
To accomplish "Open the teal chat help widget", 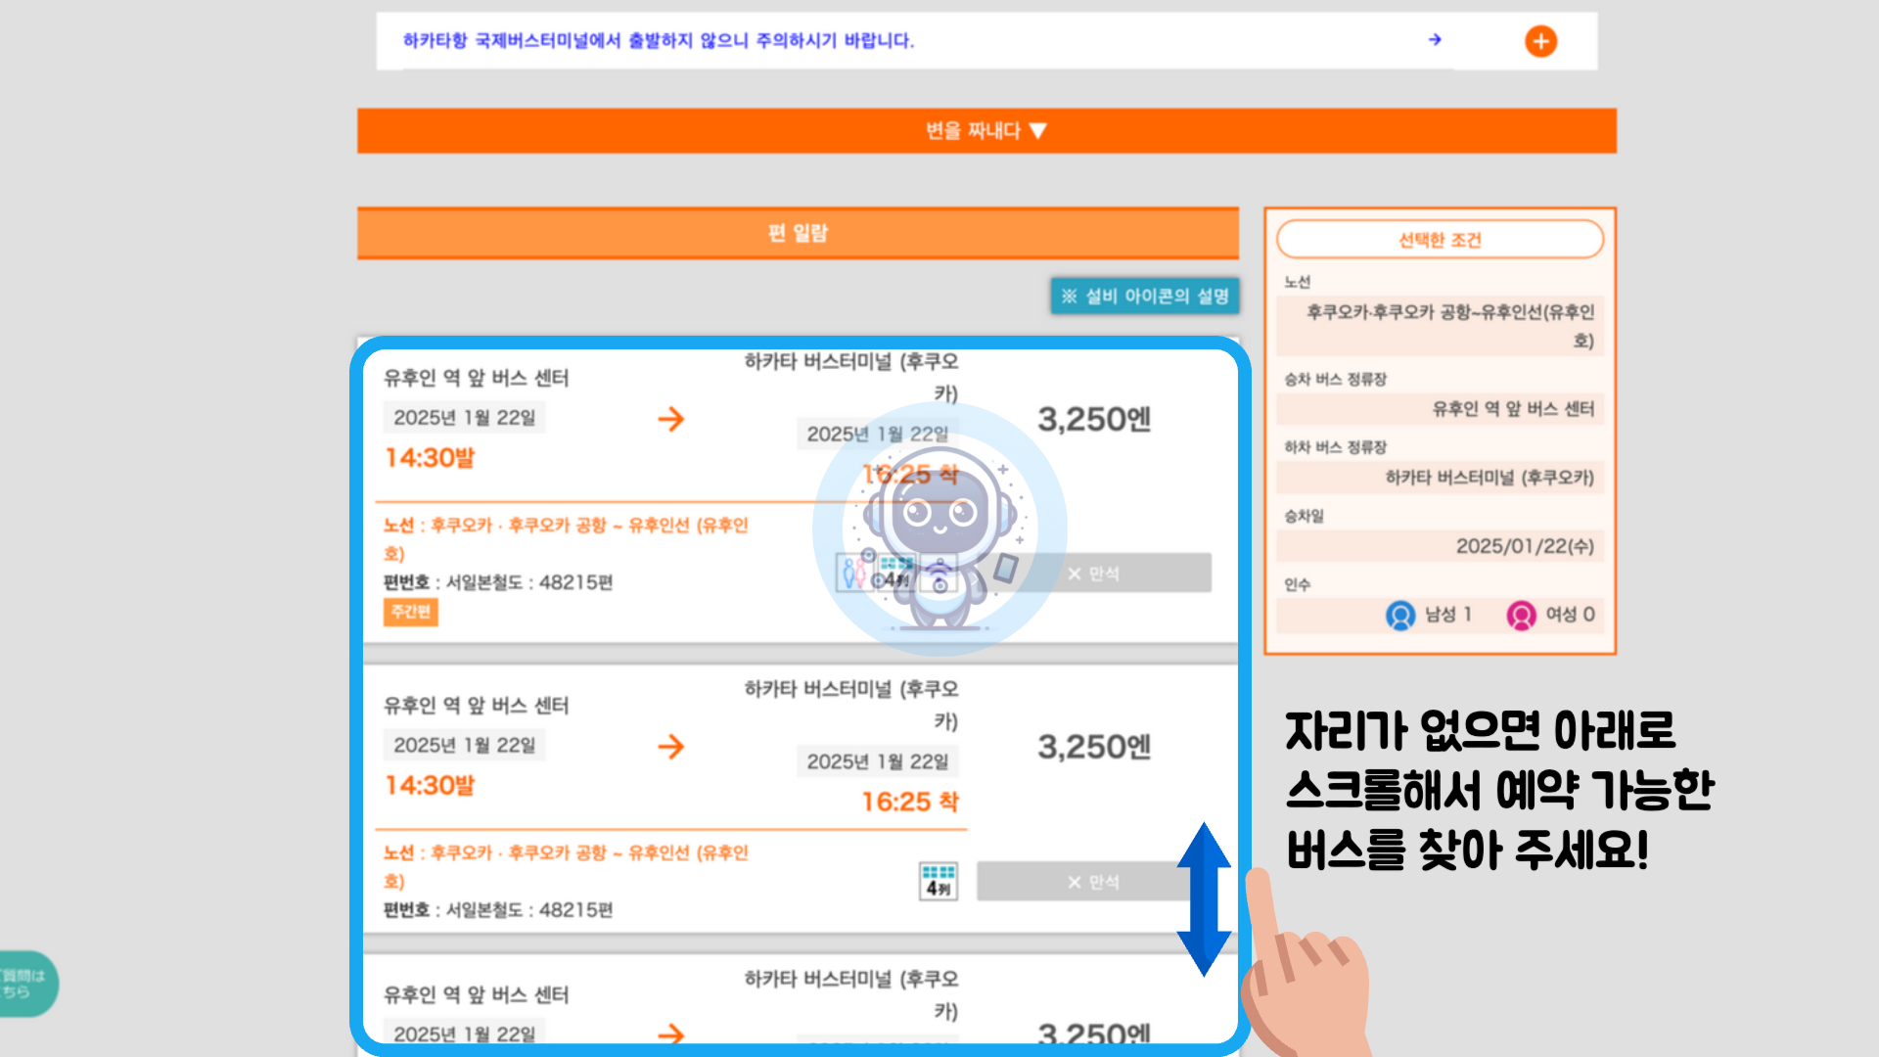I will pyautogui.click(x=27, y=984).
